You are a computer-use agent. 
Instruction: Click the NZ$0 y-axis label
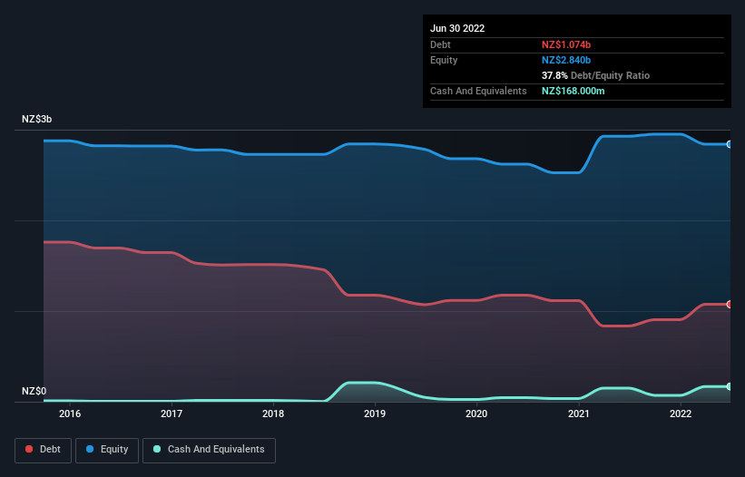(34, 391)
